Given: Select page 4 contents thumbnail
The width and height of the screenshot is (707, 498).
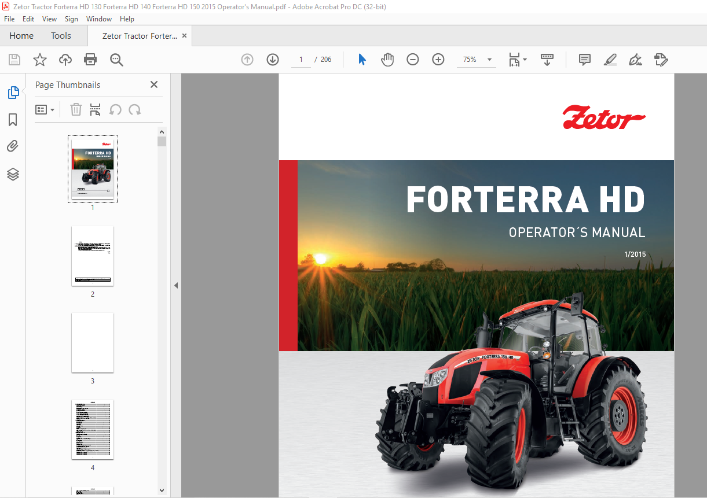Looking at the screenshot, I should pos(93,429).
